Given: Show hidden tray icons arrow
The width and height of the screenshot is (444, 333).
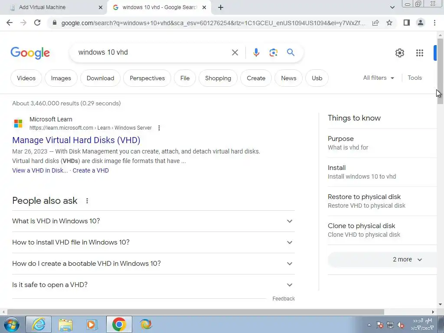Looking at the screenshot, I should [369, 325].
